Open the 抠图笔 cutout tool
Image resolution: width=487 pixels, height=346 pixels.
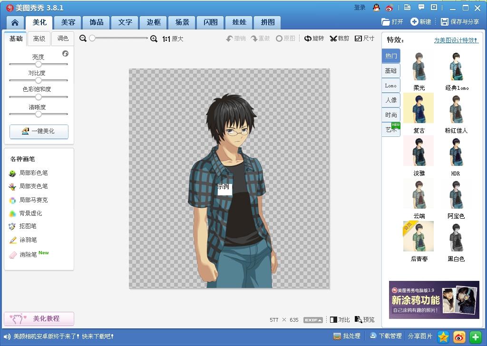pyautogui.click(x=23, y=226)
